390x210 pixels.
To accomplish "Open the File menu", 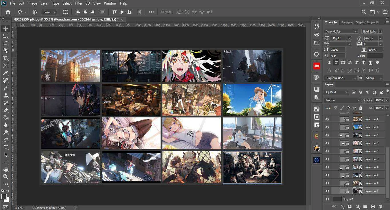I will (13, 3).
